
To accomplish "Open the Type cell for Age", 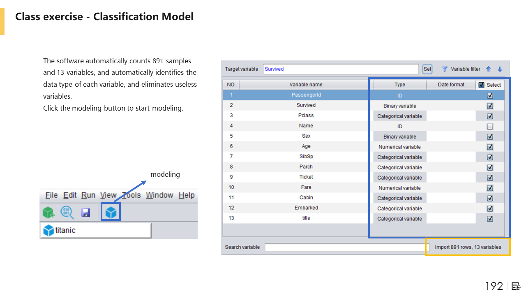I will tap(399, 147).
